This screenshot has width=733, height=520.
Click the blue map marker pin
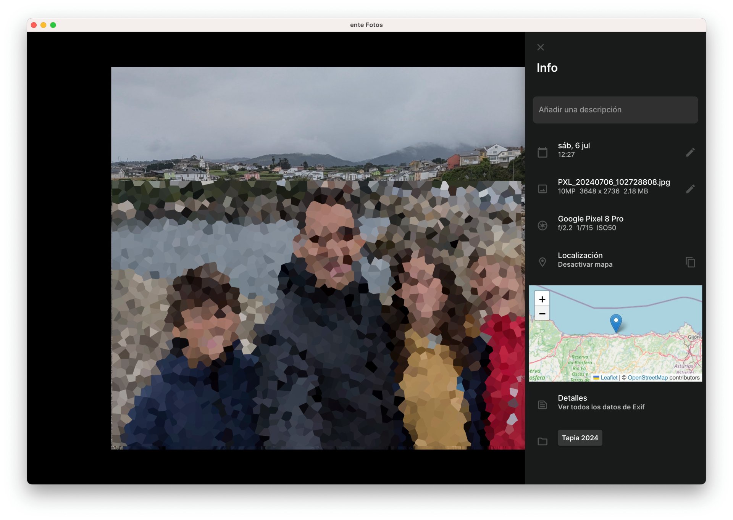tap(615, 322)
